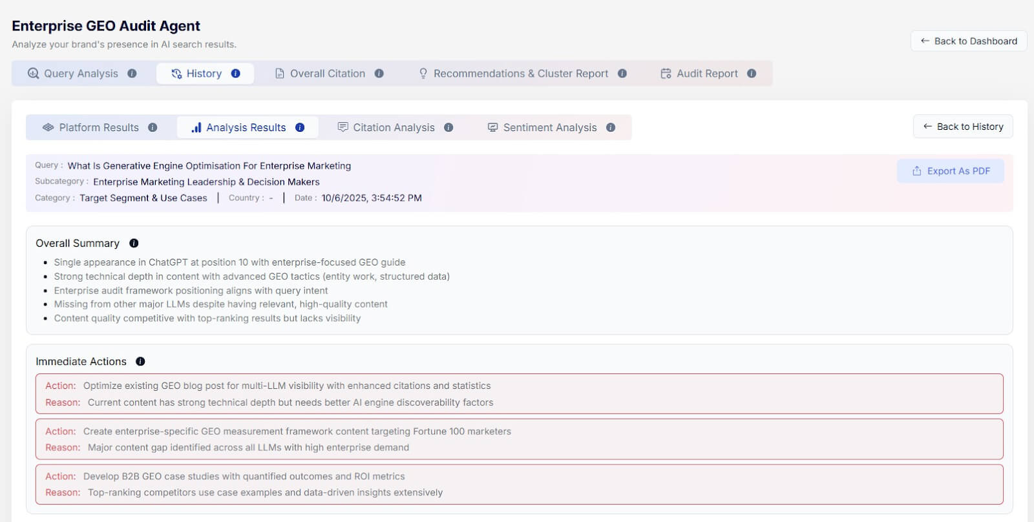
Task: Go to the Audit Report tab
Action: click(699, 74)
